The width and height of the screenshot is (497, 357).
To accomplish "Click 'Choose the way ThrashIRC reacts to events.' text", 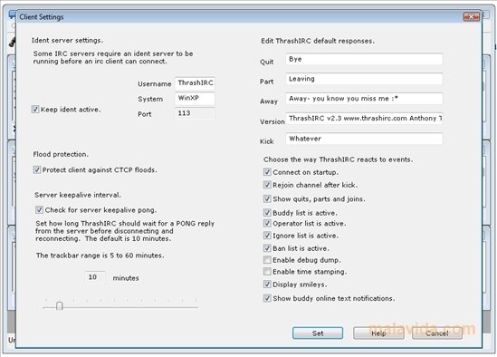I will pyautogui.click(x=339, y=159).
